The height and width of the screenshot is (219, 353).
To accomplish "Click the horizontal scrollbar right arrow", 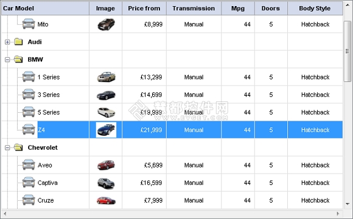I will [x=338, y=214].
